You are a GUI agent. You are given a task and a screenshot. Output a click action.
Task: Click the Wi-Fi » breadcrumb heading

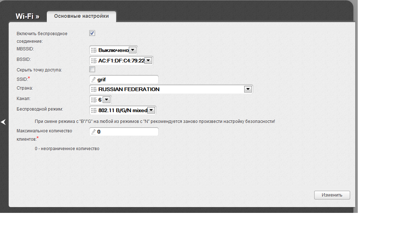pyautogui.click(x=28, y=16)
